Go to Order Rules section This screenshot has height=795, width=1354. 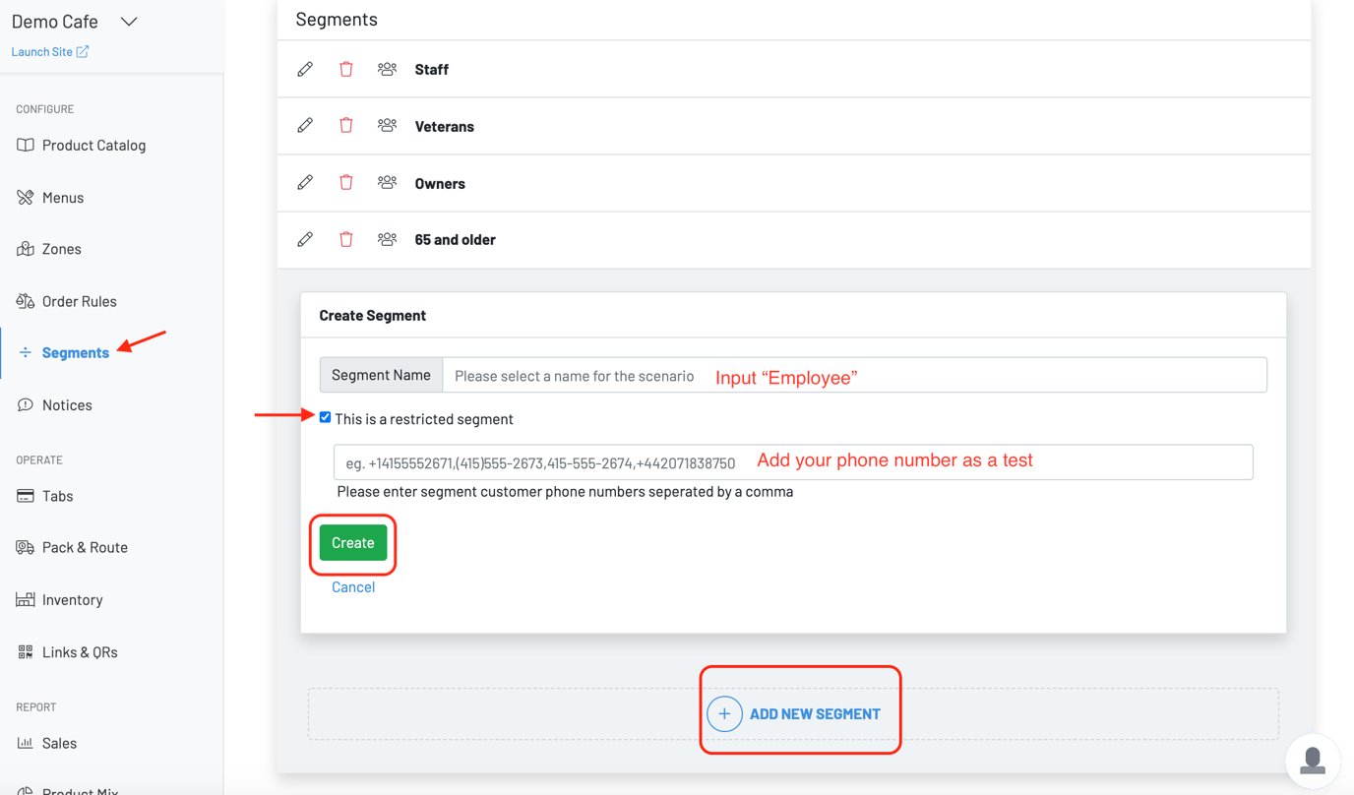tap(79, 301)
